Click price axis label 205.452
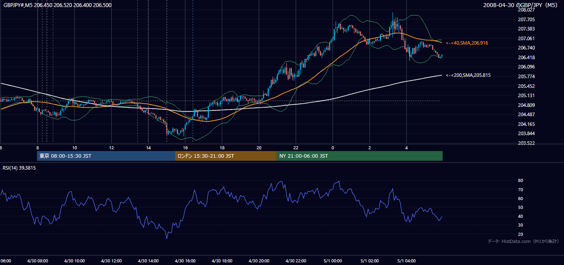564x265 pixels. click(526, 86)
